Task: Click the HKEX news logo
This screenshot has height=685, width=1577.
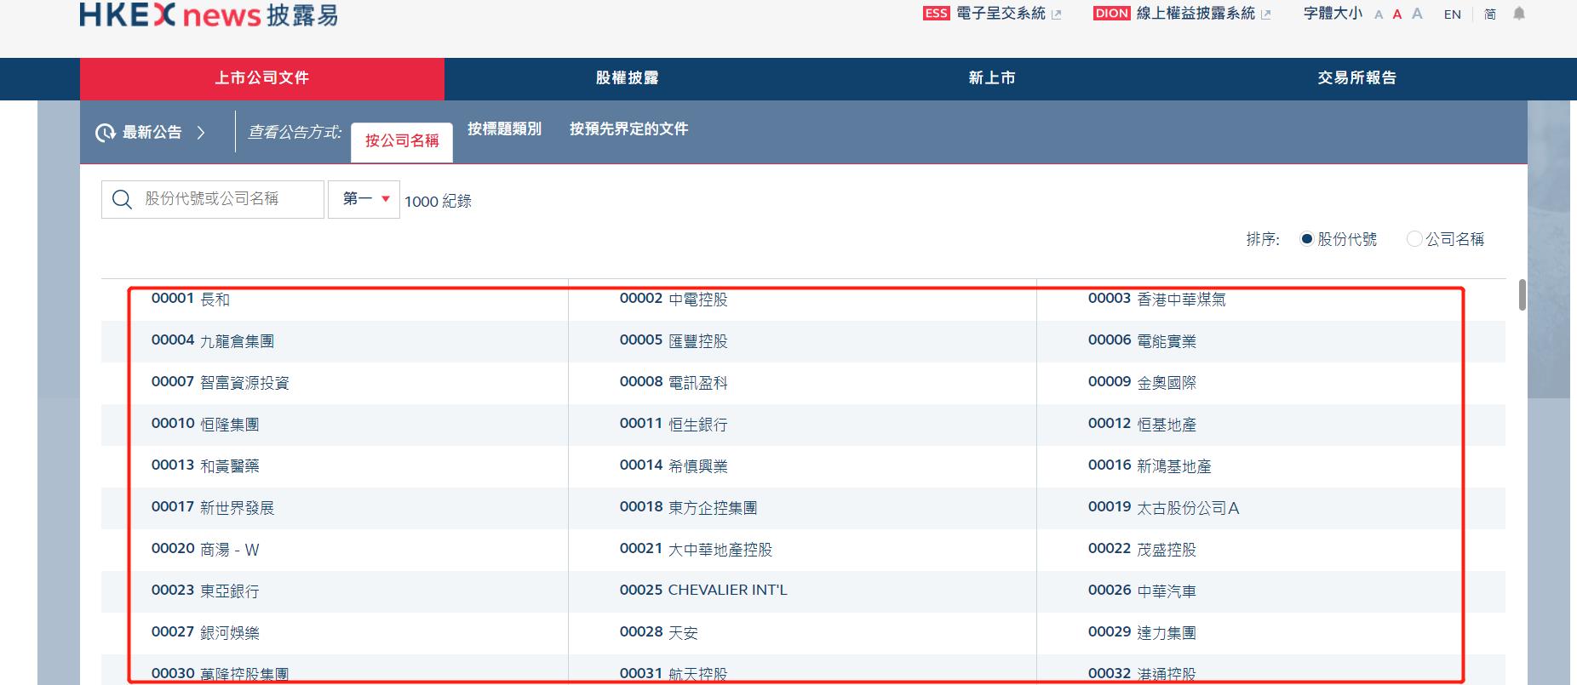Action: pos(209,14)
